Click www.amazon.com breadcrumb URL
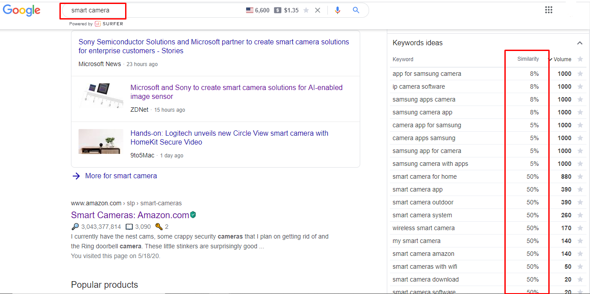Image resolution: width=590 pixels, height=294 pixels. [x=96, y=203]
